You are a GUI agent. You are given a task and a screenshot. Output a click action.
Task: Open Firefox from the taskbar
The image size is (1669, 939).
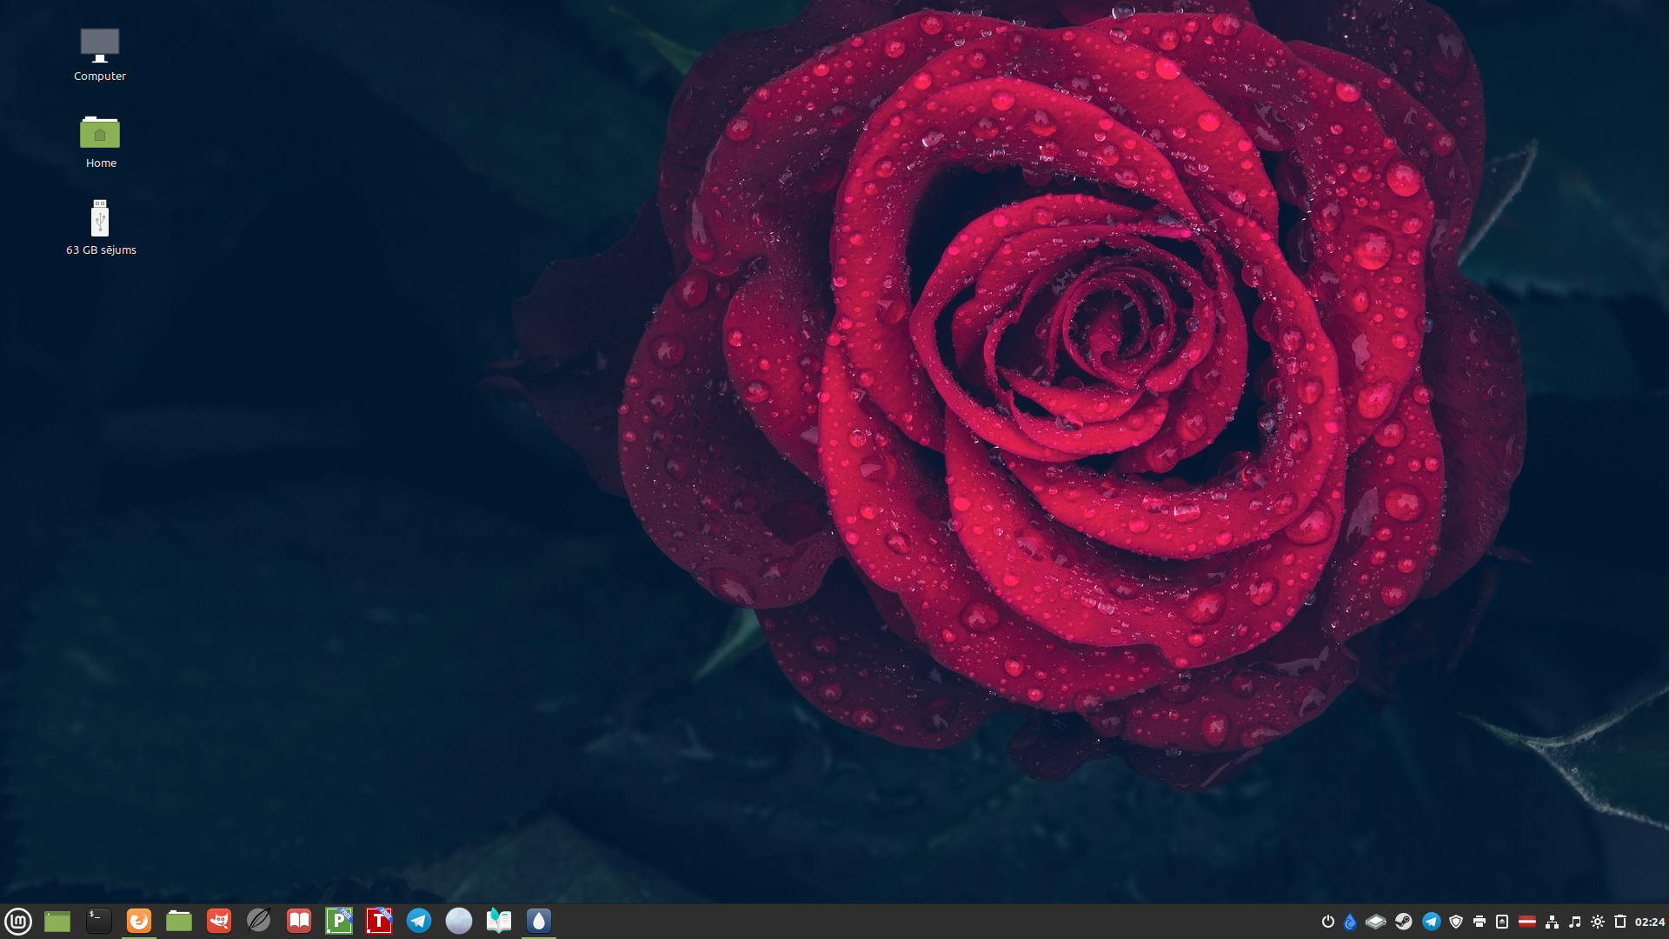139,921
